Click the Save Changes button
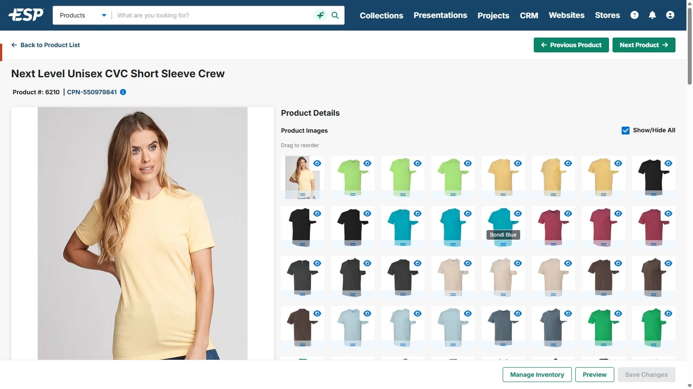The height and width of the screenshot is (389, 693). click(646, 375)
